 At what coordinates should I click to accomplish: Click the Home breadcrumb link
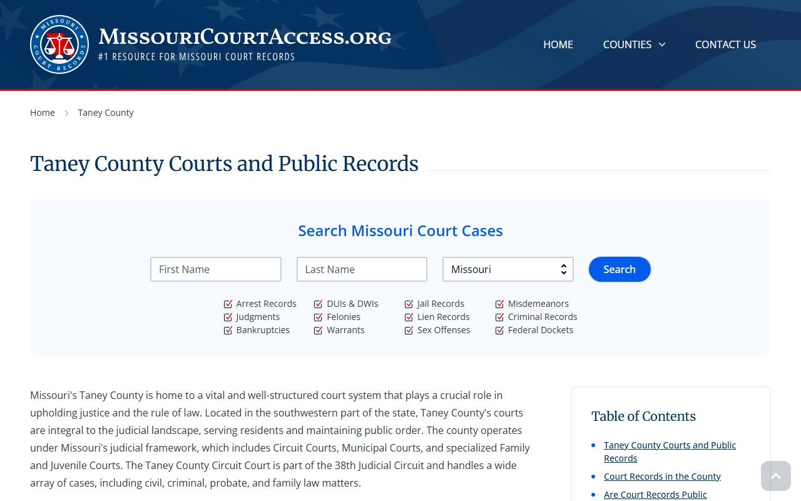click(x=43, y=113)
